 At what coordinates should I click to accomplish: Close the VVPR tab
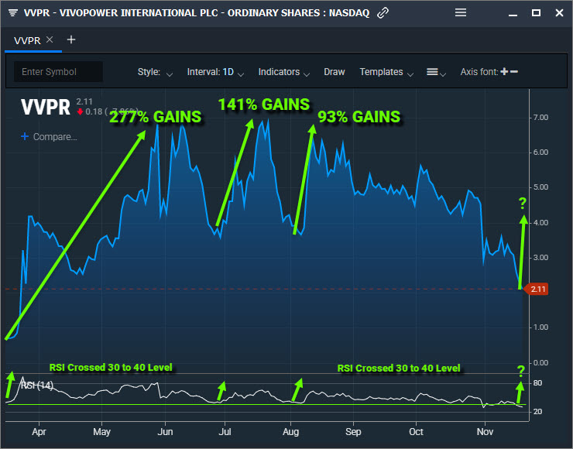50,39
